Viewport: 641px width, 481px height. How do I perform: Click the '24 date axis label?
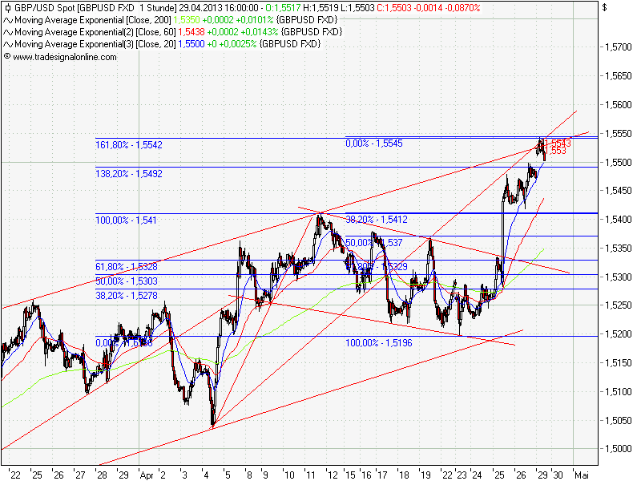click(x=476, y=475)
